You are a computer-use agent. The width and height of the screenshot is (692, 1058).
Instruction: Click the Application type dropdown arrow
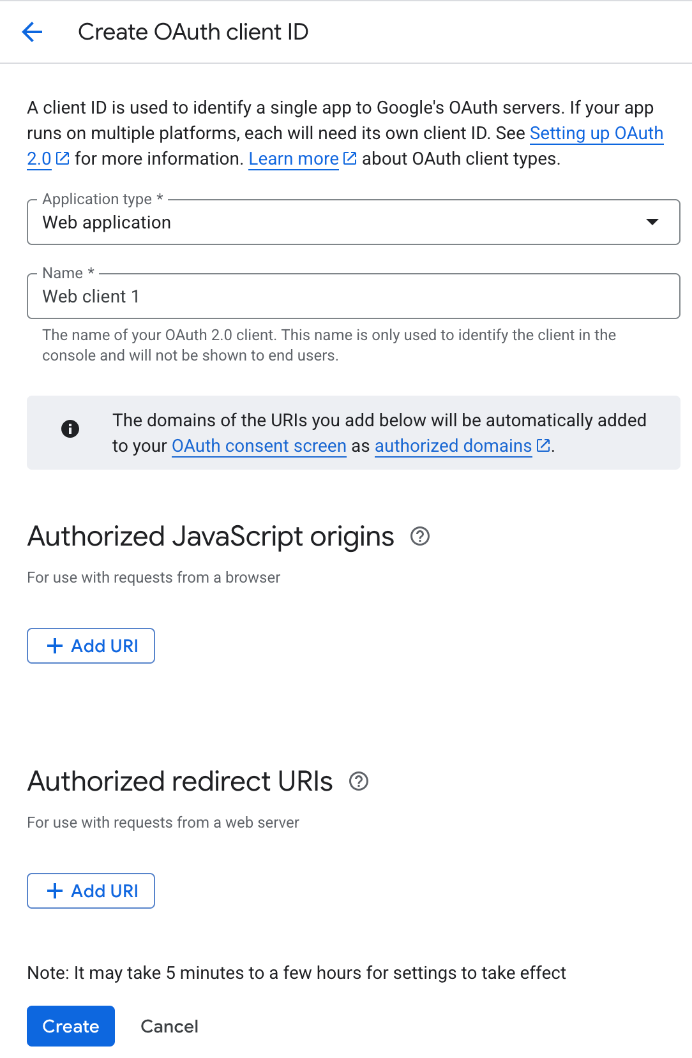(652, 222)
